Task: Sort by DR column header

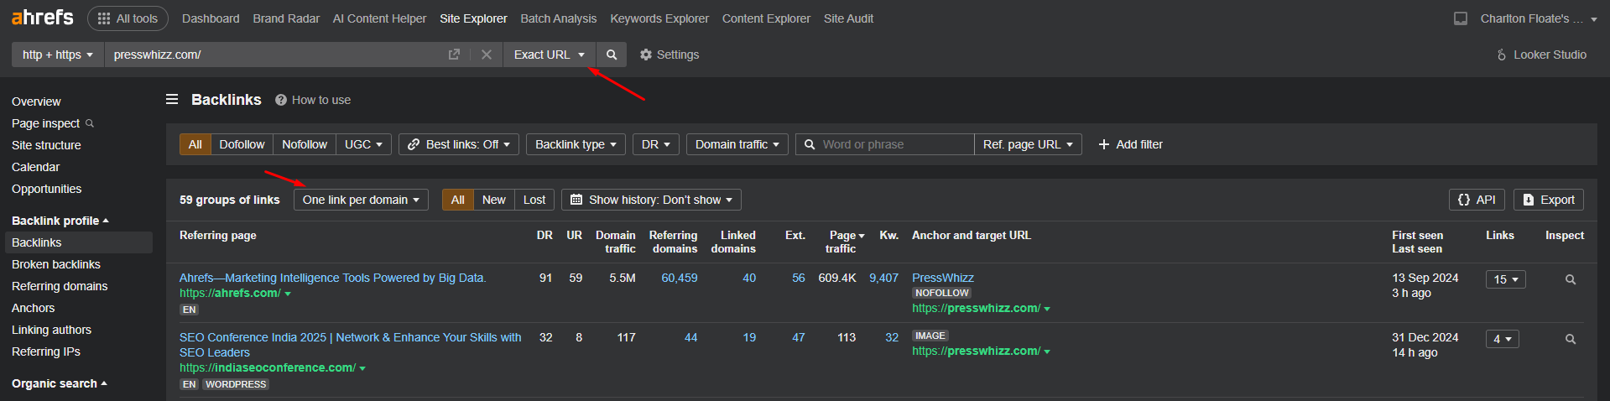Action: (x=544, y=235)
